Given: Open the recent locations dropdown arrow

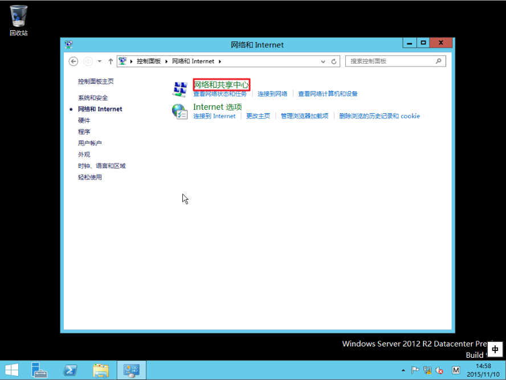Looking at the screenshot, I should 100,61.
